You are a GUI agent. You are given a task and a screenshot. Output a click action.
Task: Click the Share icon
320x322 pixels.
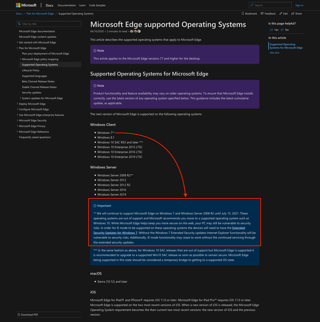point(293,13)
